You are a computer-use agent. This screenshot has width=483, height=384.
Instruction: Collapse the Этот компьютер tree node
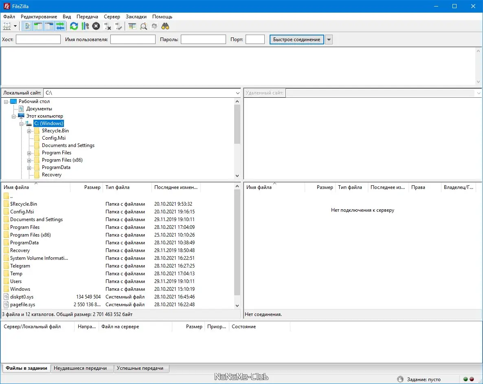tap(13, 116)
